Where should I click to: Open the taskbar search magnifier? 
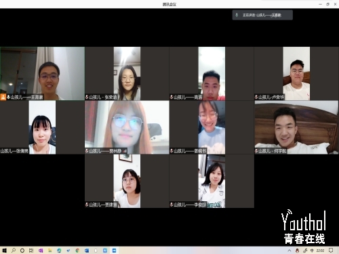14,251
